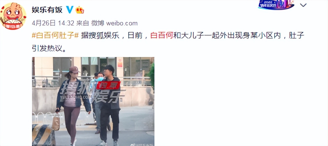This screenshot has height=146, width=328.
Task: Click the 娱乐有饭 username
Action: pos(47,10)
